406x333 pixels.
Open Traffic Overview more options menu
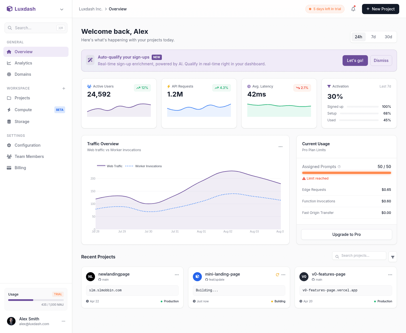[281, 147]
